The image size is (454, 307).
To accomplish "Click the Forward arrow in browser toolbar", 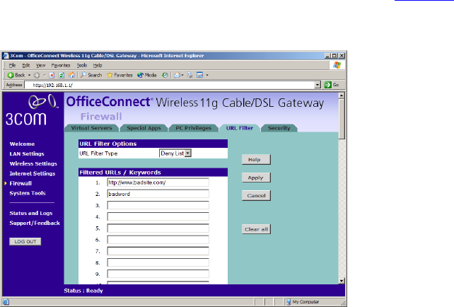I will pyautogui.click(x=37, y=75).
